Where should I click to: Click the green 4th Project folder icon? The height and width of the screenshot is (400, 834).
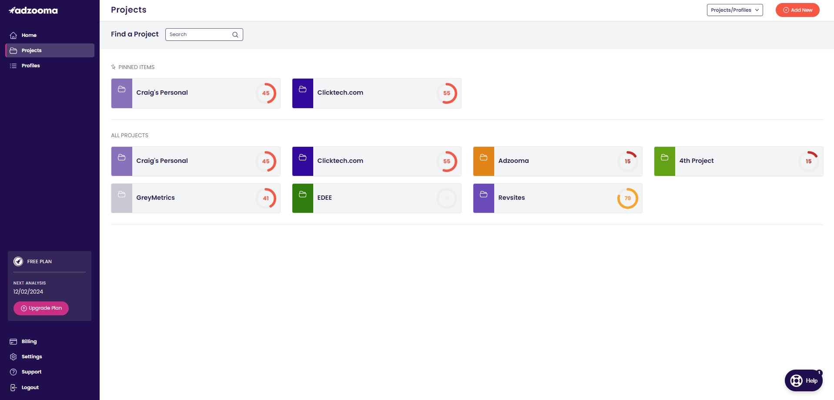coord(665,157)
